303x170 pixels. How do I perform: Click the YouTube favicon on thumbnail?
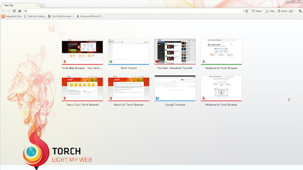(x=157, y=62)
